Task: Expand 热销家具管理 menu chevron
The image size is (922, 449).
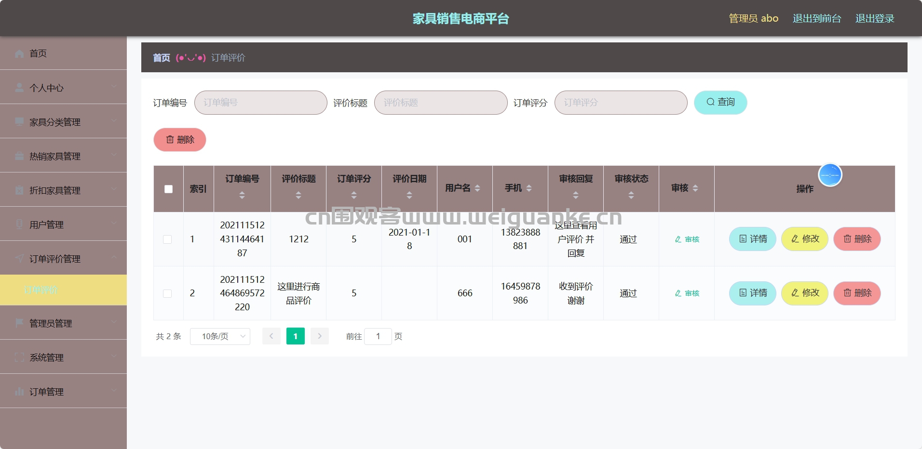Action: [114, 155]
